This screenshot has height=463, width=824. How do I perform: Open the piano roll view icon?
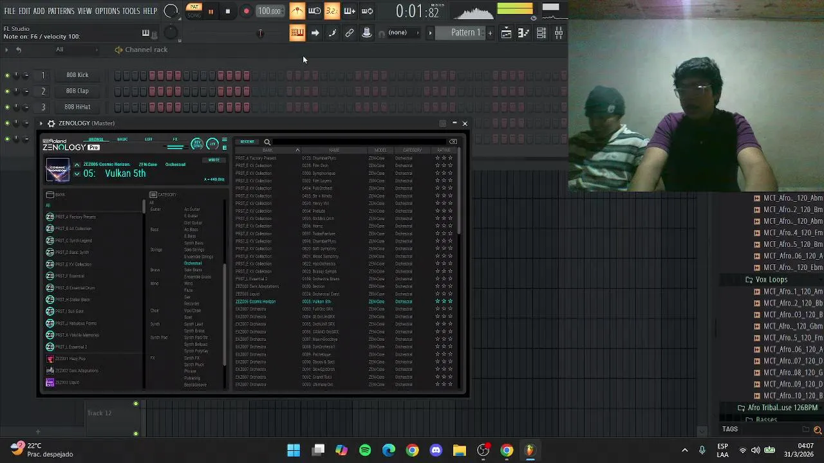click(524, 33)
